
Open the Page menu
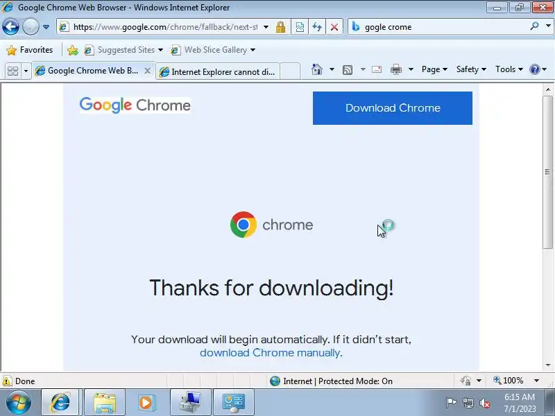click(x=434, y=69)
